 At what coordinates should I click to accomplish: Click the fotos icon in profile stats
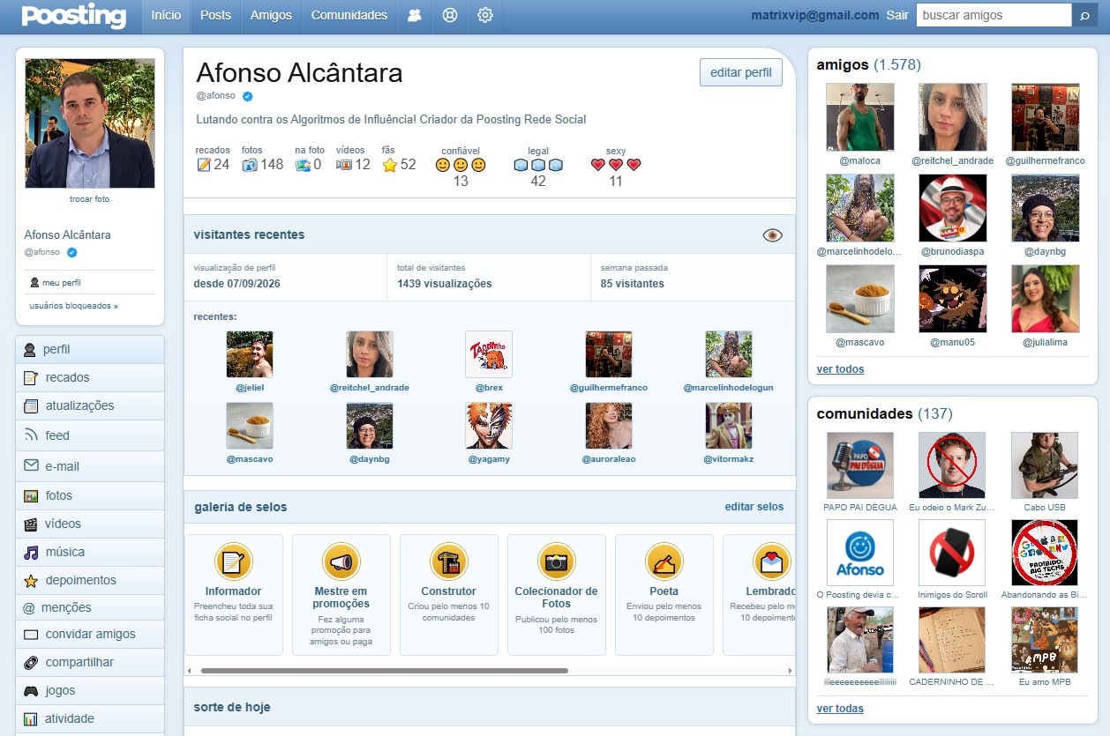250,165
